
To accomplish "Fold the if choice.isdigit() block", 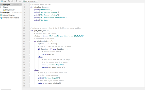I will click(x=29, y=41).
